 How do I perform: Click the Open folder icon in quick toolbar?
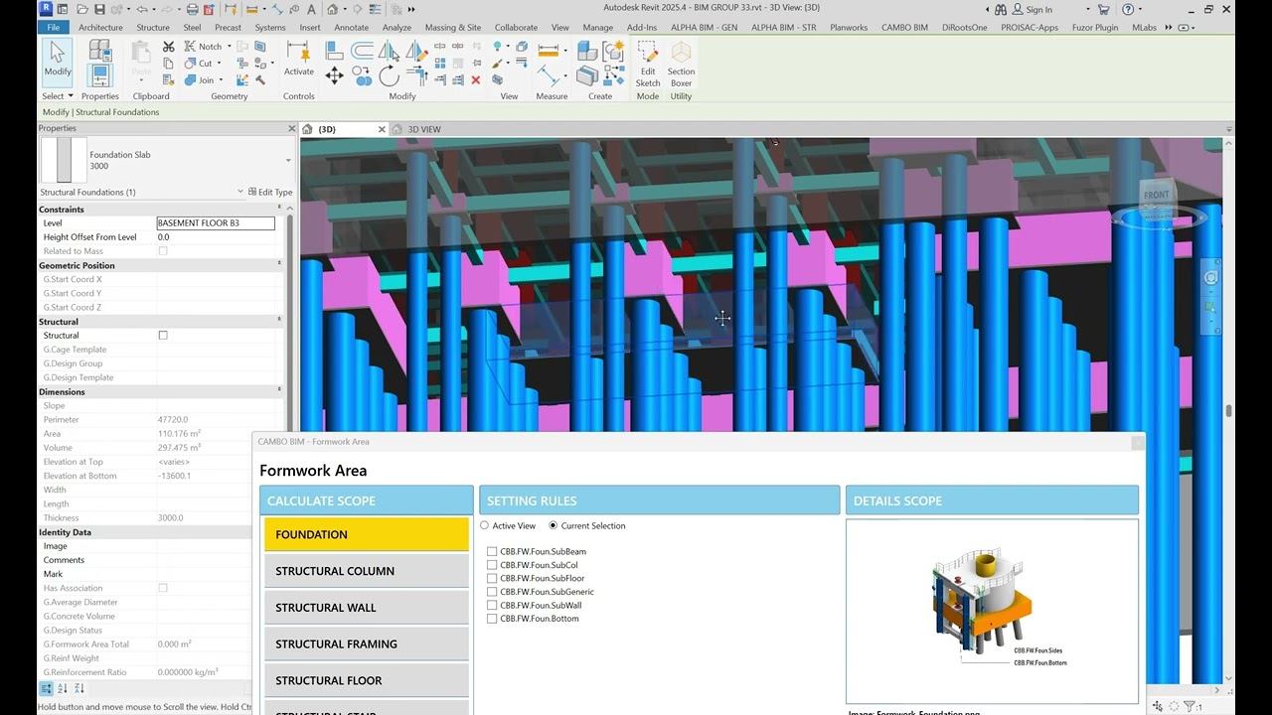(81, 9)
